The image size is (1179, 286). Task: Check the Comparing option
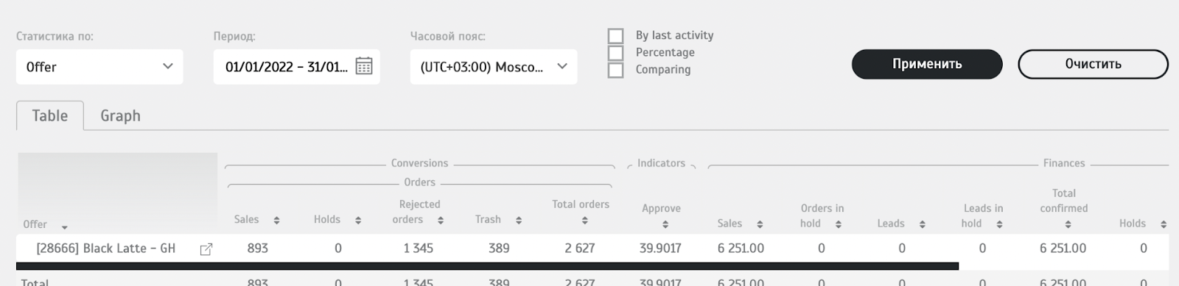click(615, 70)
